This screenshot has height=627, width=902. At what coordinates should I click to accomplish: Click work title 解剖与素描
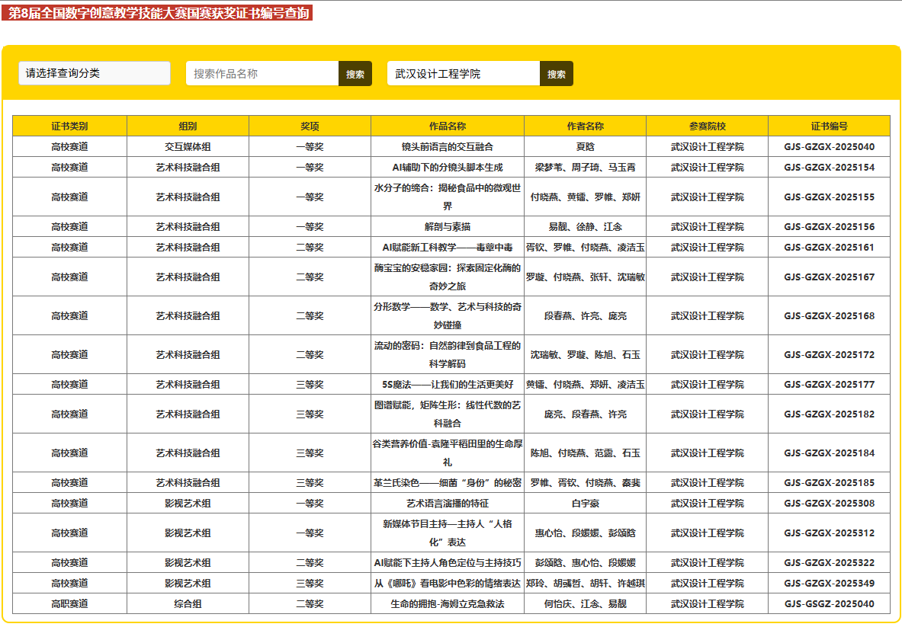tap(448, 227)
